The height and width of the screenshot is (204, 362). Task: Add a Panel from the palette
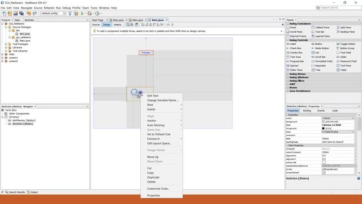291,27
